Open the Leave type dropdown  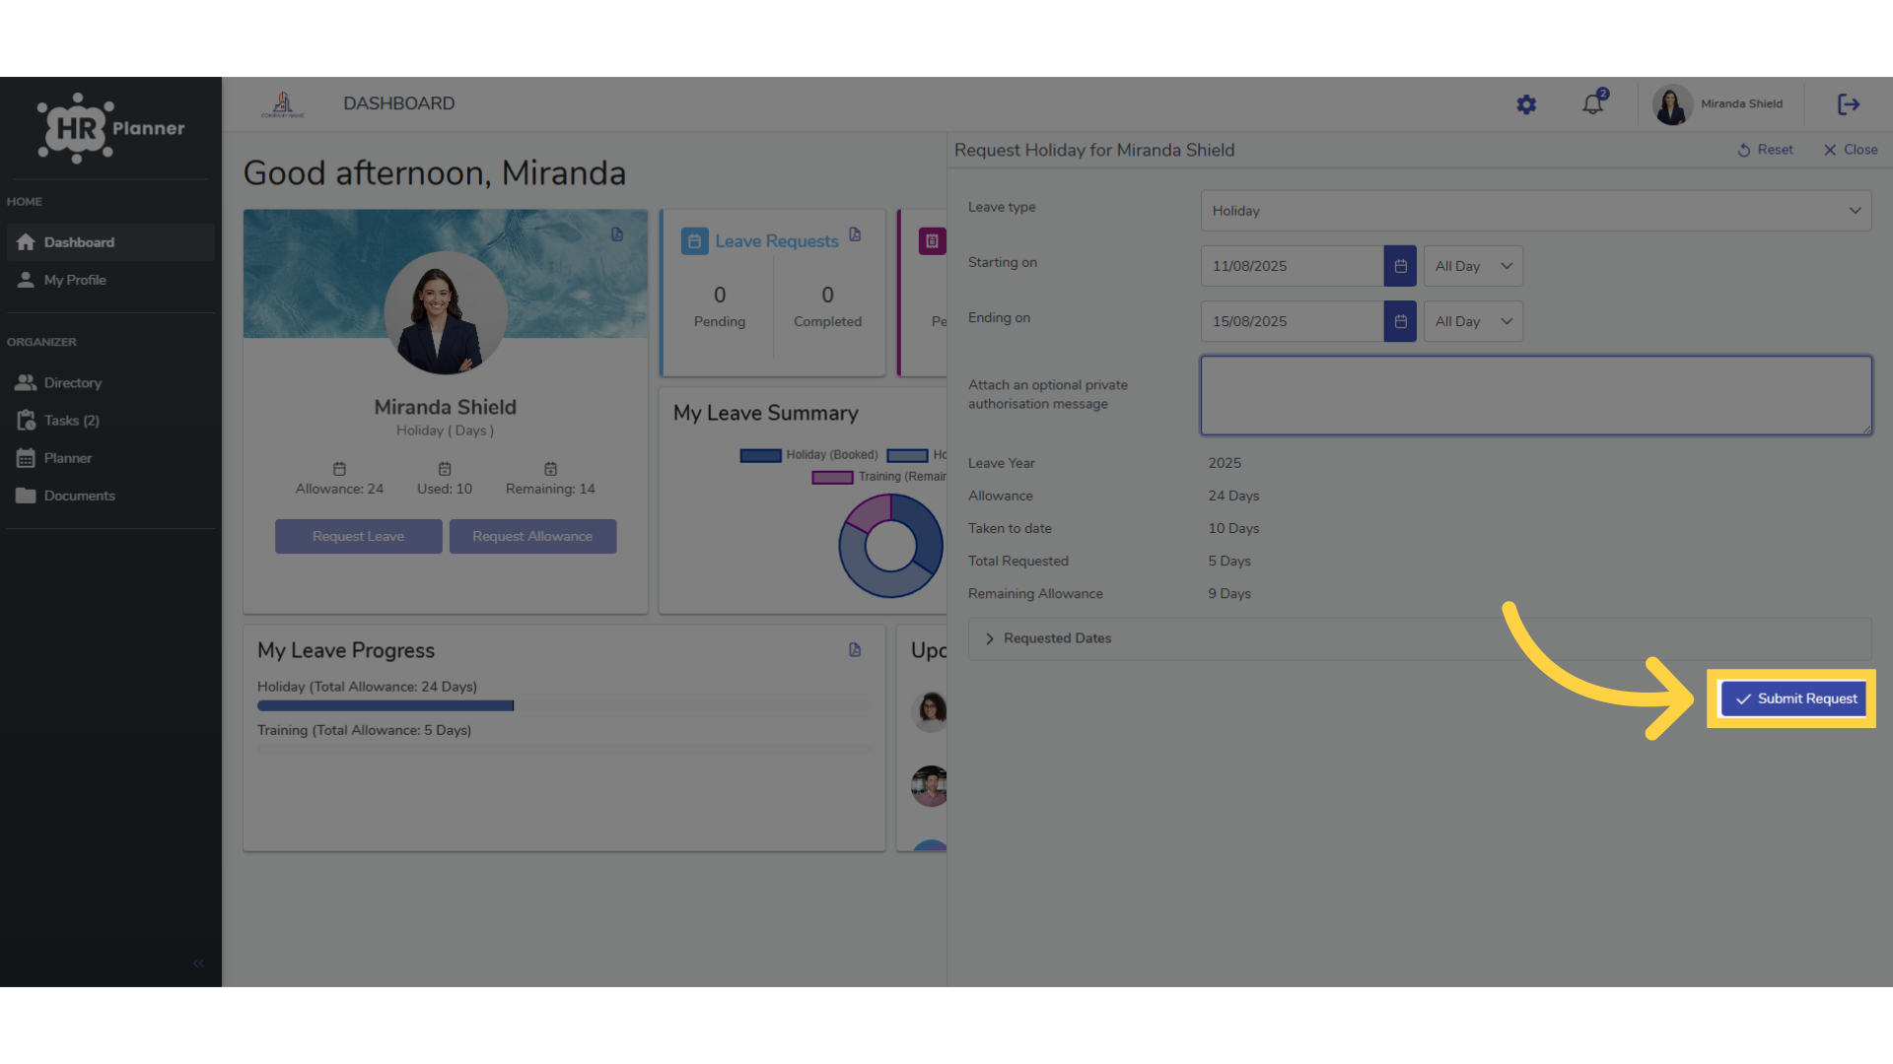(1536, 211)
